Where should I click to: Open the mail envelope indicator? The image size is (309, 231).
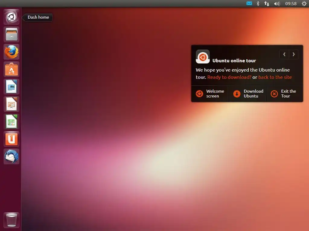click(249, 4)
